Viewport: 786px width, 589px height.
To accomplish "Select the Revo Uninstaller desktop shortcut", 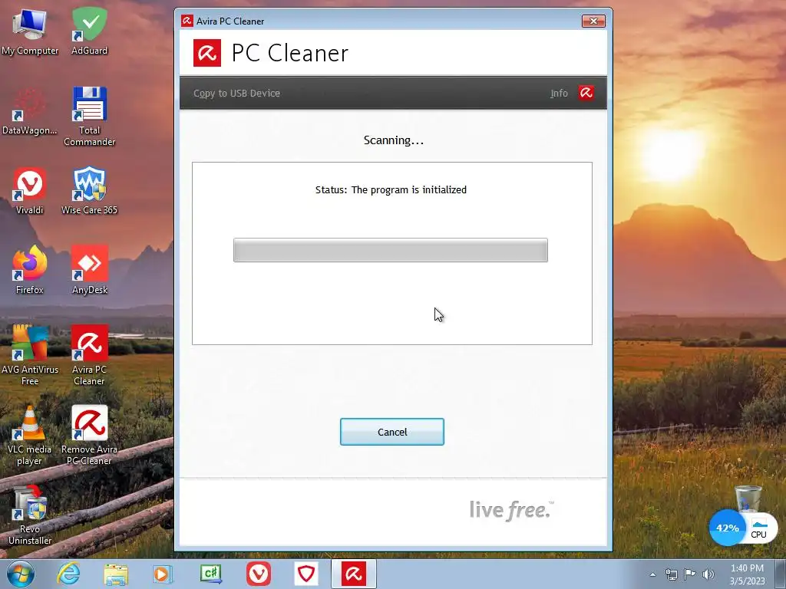I will click(30, 515).
